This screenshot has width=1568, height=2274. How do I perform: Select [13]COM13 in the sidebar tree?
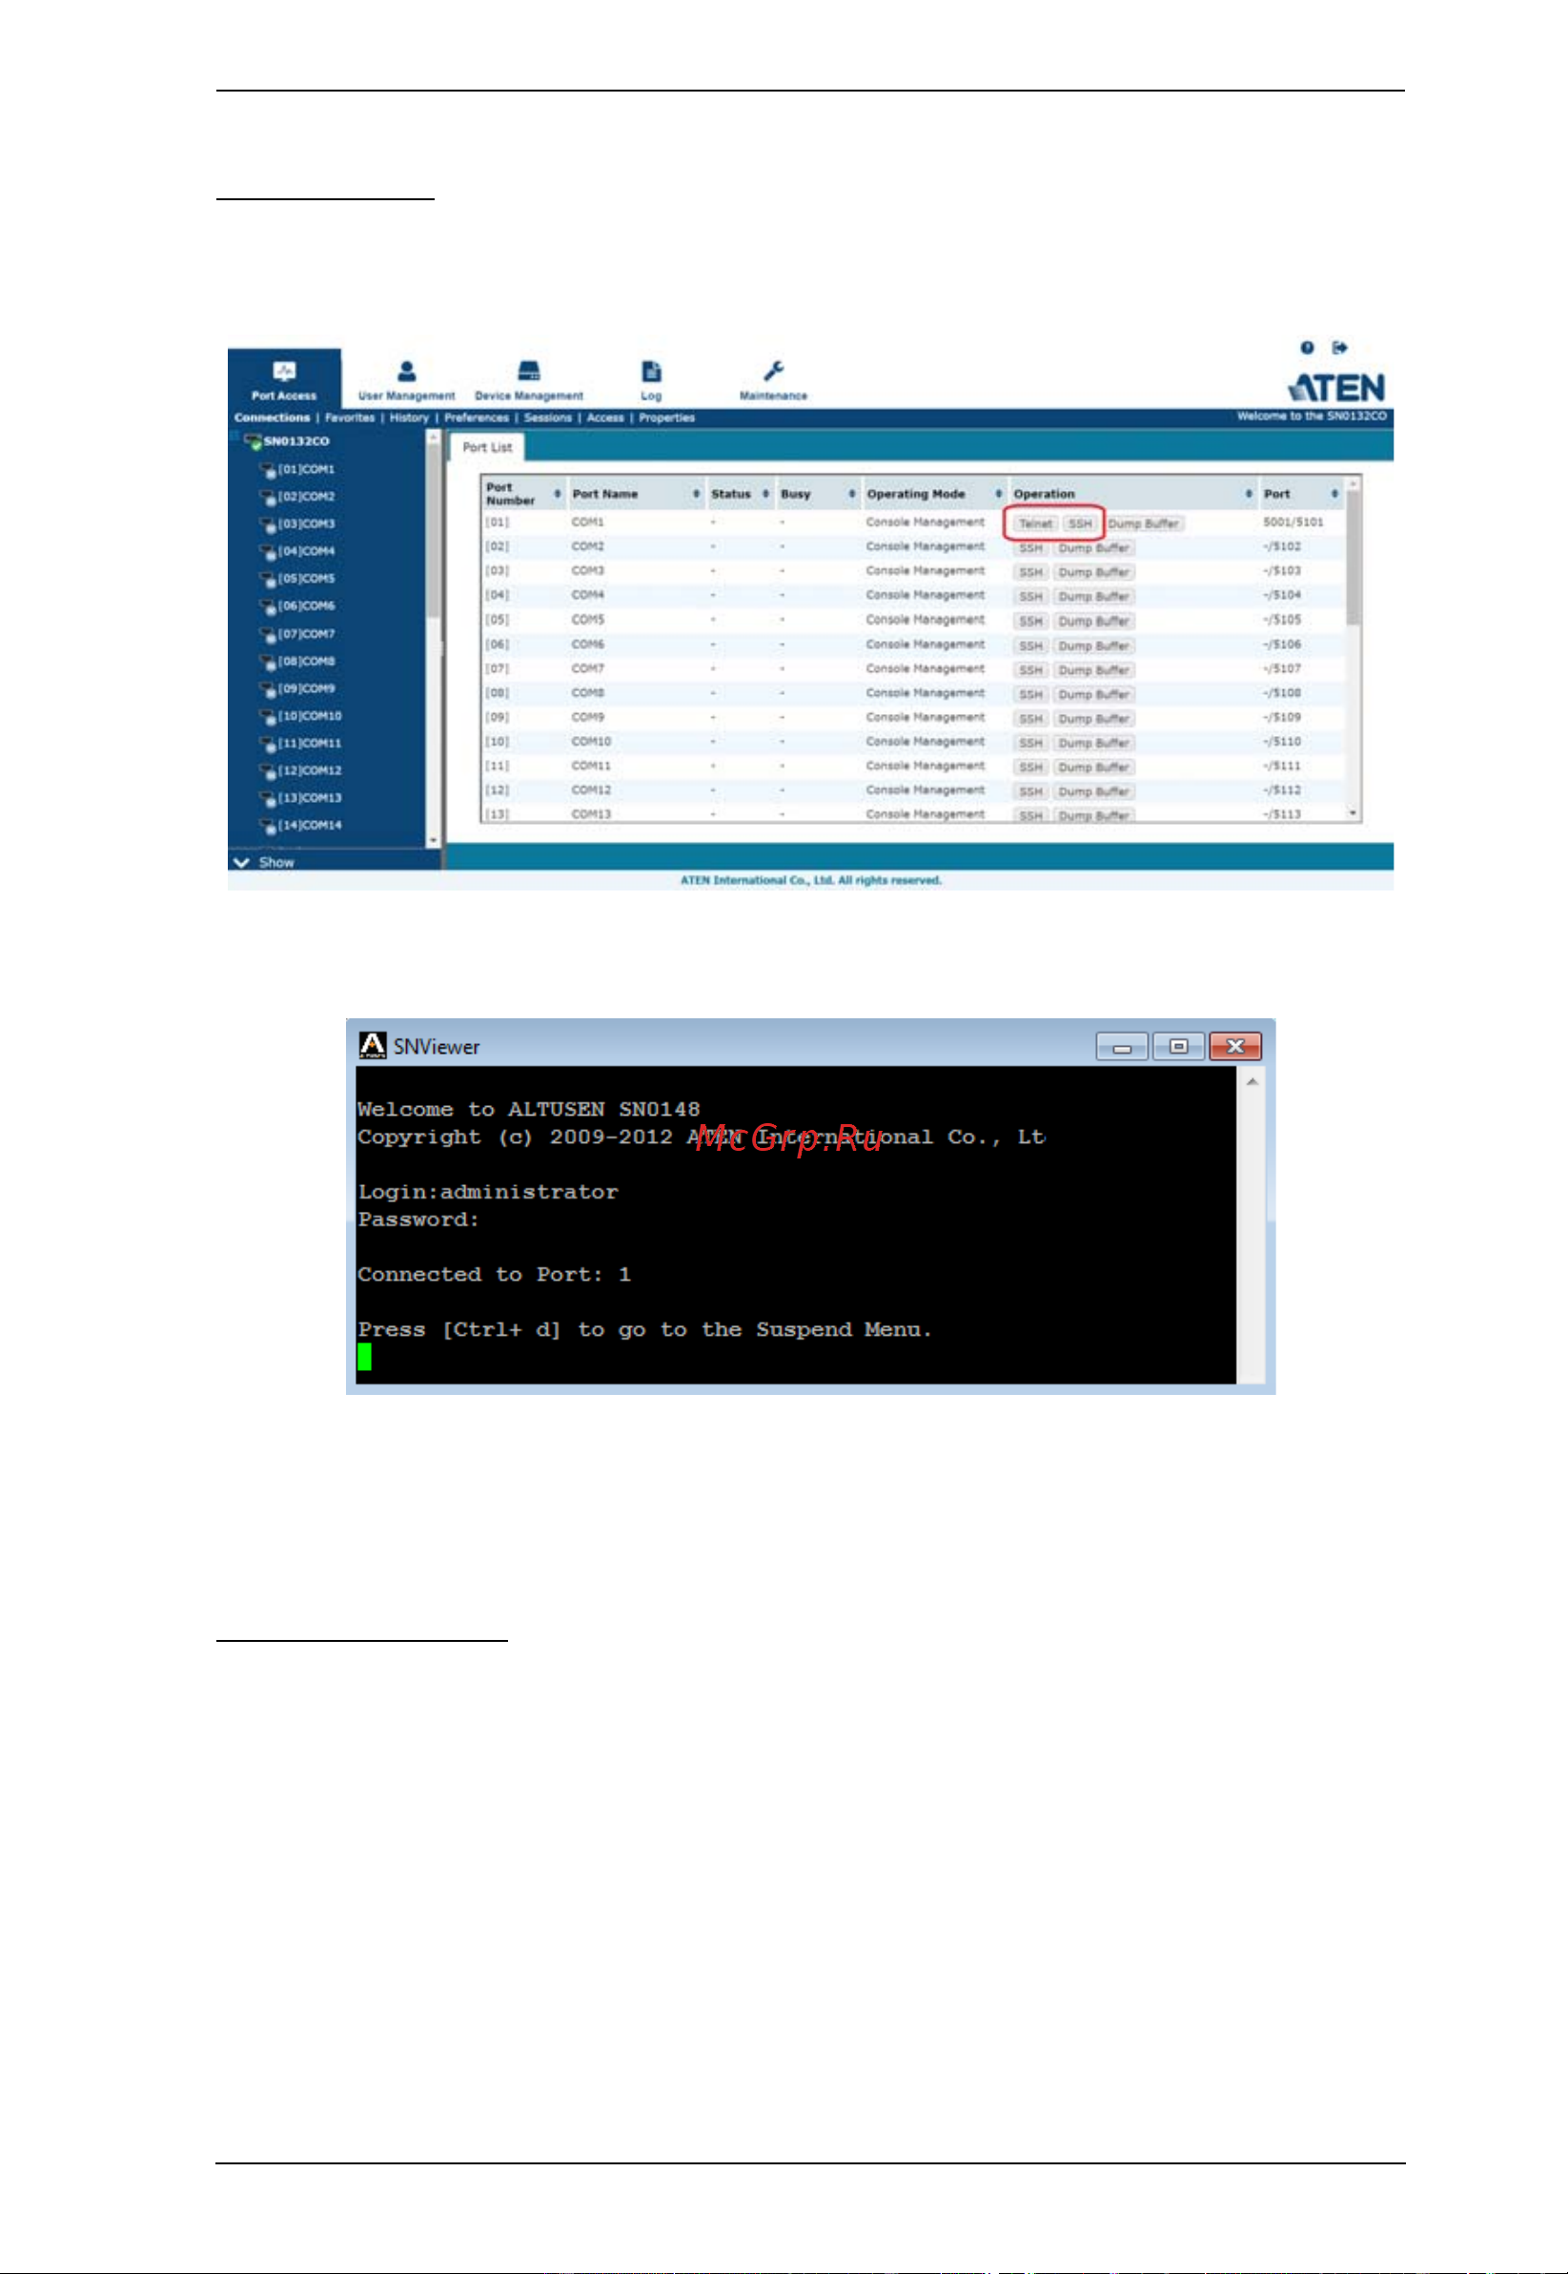click(310, 799)
